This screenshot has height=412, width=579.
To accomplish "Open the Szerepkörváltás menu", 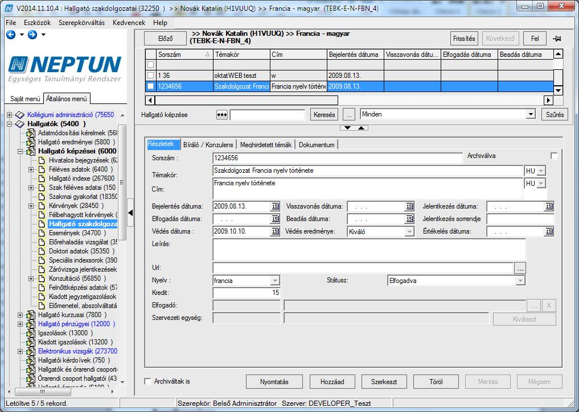I will coord(81,23).
